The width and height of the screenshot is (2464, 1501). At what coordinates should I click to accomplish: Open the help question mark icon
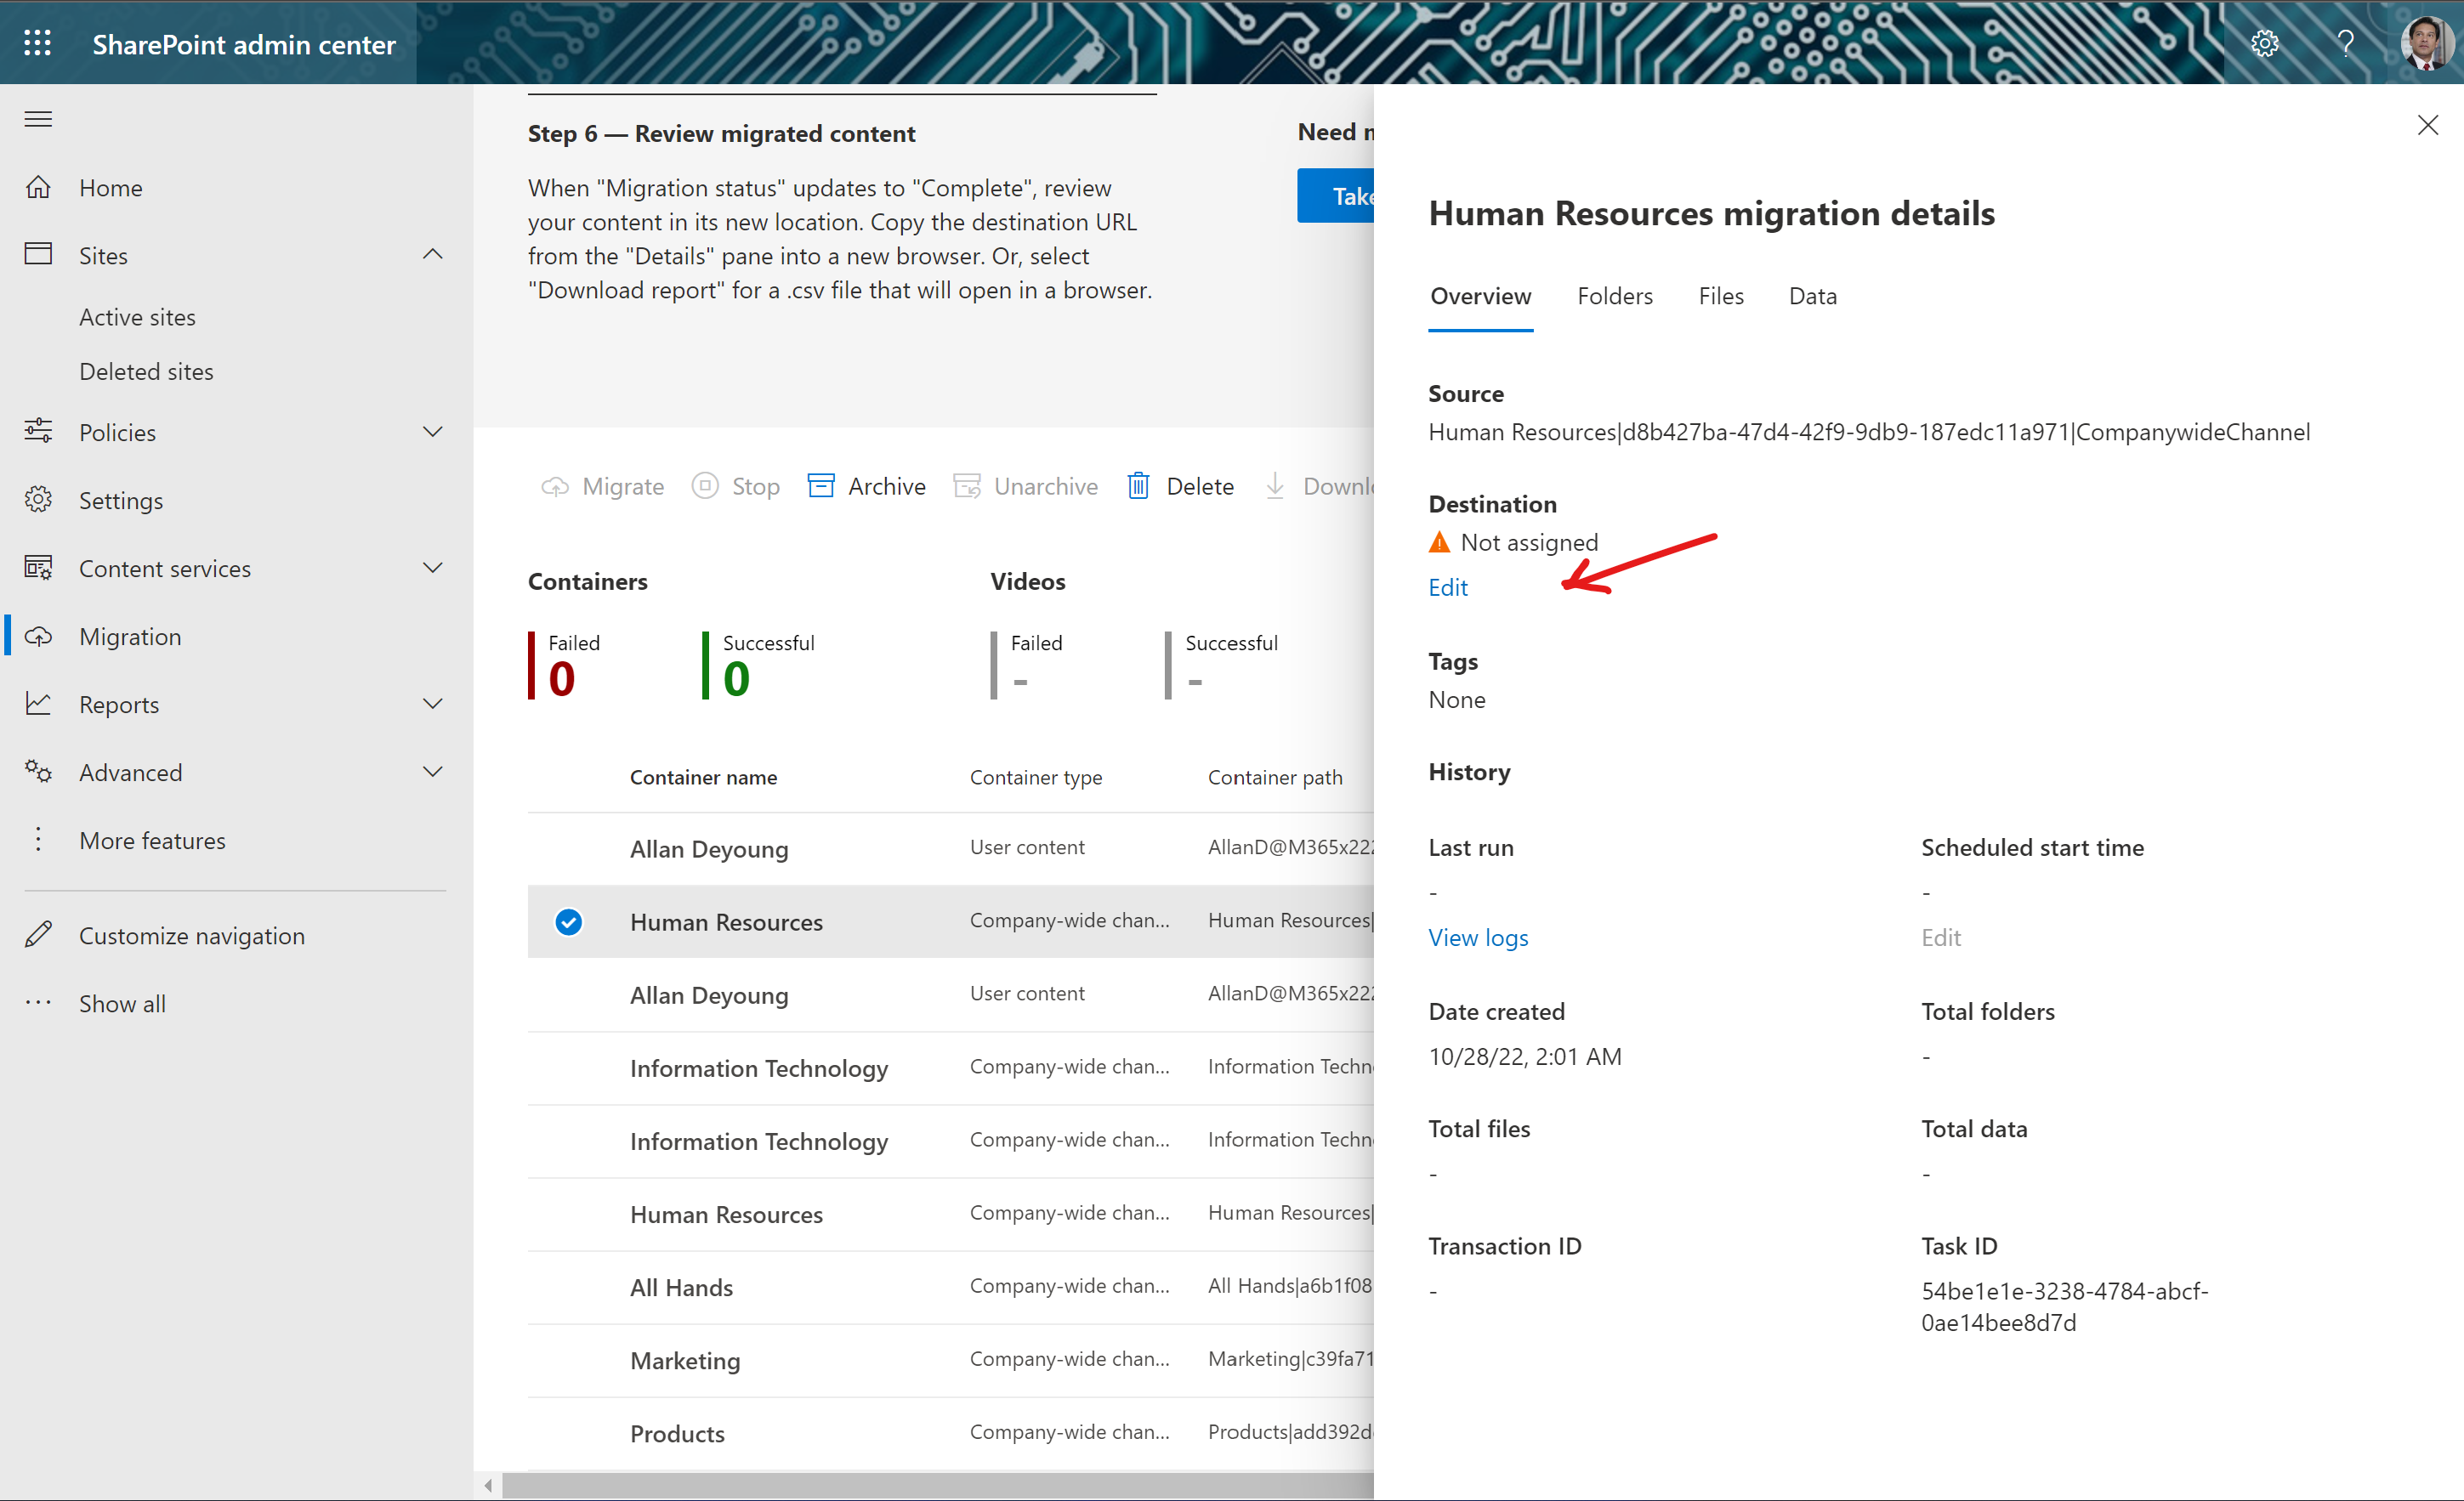coord(2345,43)
